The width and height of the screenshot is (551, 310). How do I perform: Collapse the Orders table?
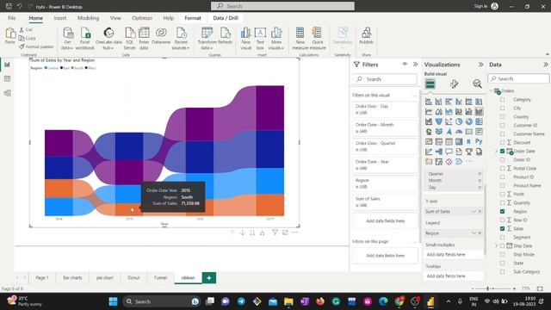492,90
